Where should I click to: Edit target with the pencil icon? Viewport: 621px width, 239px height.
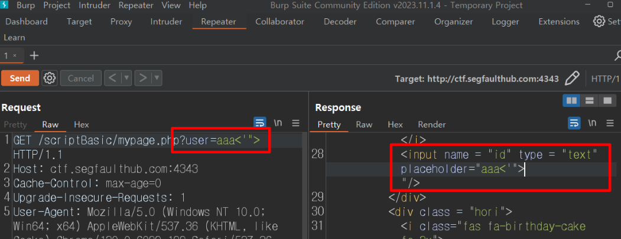coord(571,78)
